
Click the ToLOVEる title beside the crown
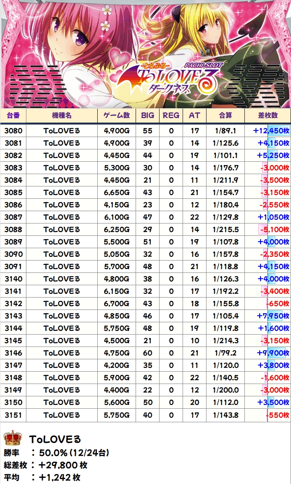click(x=55, y=439)
